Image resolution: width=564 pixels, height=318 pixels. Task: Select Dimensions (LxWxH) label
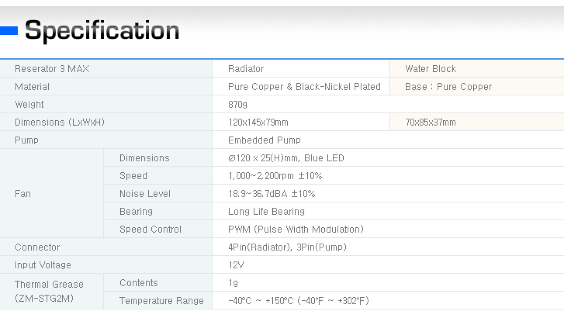pos(59,122)
